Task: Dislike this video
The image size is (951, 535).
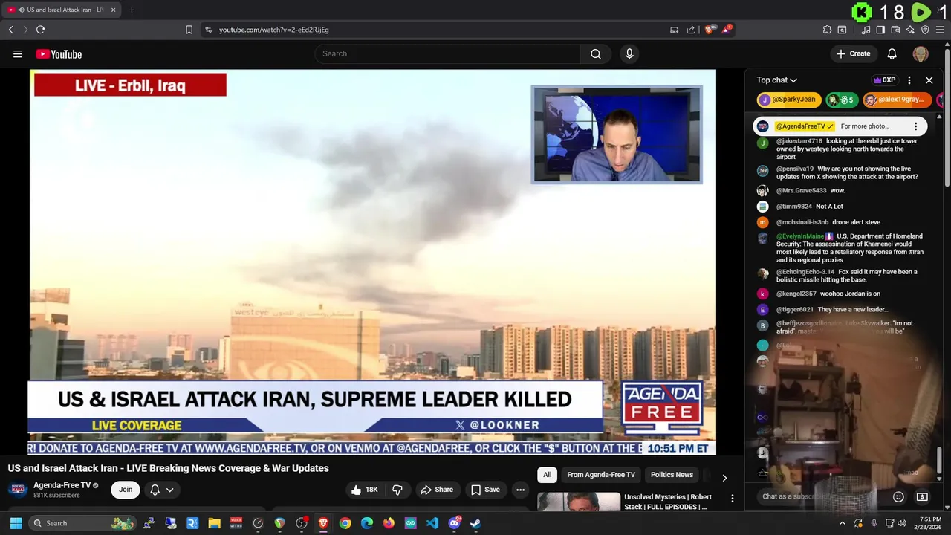Action: coord(397,490)
